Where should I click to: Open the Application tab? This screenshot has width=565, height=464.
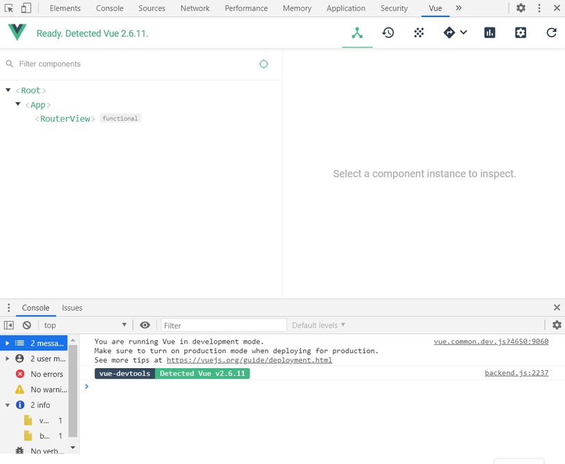tap(346, 8)
